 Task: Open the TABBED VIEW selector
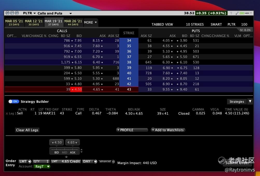[x=162, y=25]
